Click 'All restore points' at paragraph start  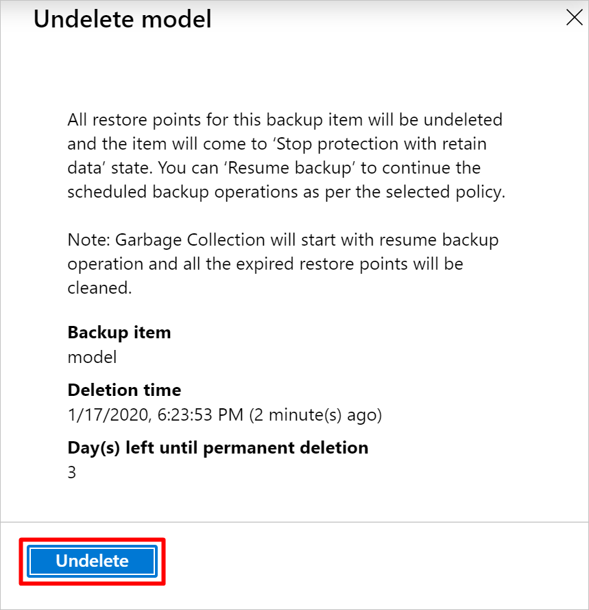coord(123,120)
